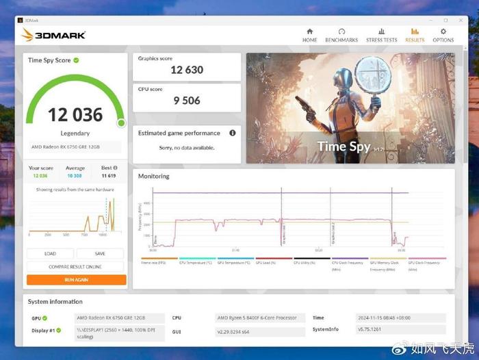
Task: Click the Graphics score value 12 630
Action: tap(187, 70)
